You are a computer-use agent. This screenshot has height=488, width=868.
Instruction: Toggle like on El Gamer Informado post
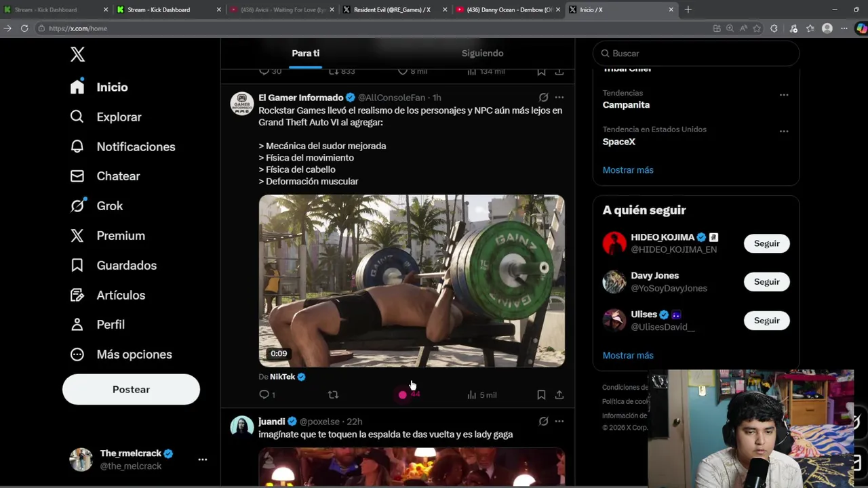pos(408,394)
